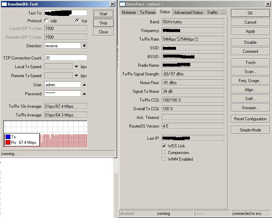
Task: Click the blue Tx legend color square
Action: pyautogui.click(x=8, y=137)
